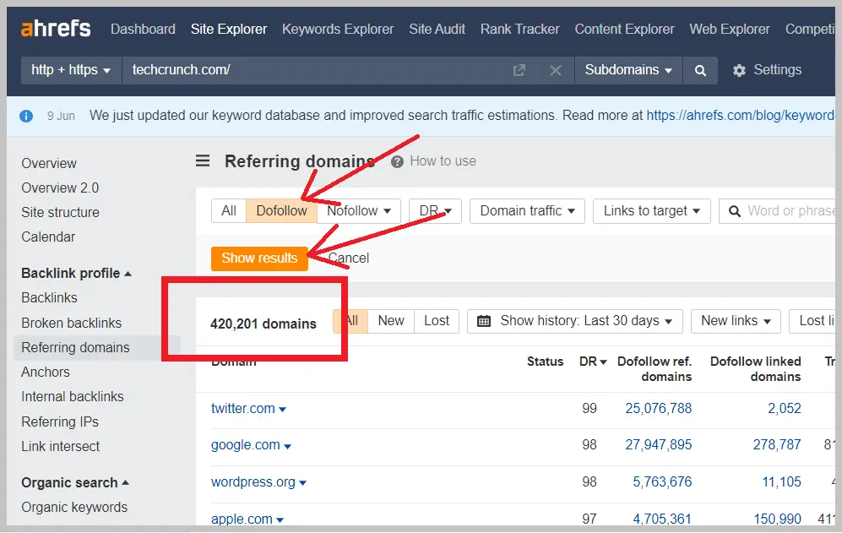Open Links to target dropdown

pos(651,210)
